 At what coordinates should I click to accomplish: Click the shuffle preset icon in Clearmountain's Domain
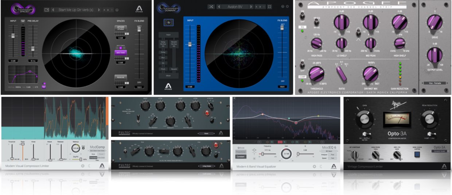[x=211, y=7]
